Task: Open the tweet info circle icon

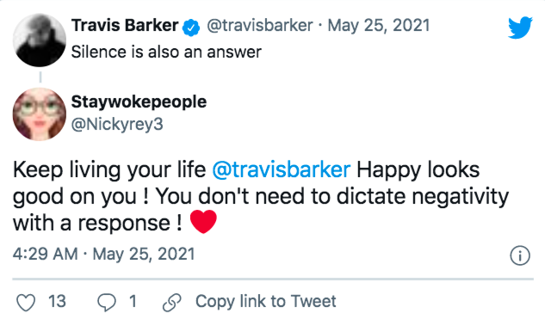Action: click(x=520, y=255)
